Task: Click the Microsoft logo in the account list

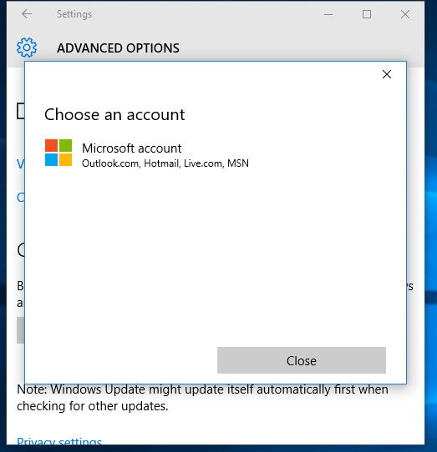Action: pyautogui.click(x=58, y=153)
